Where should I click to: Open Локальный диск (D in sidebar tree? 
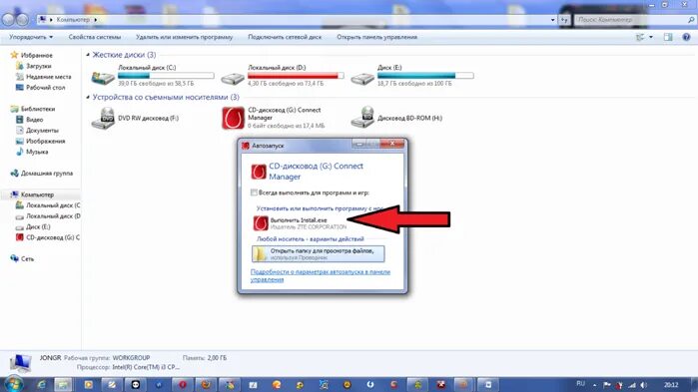click(x=53, y=215)
